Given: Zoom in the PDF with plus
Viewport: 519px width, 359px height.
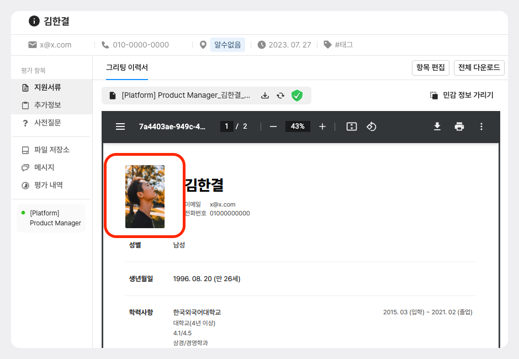Looking at the screenshot, I should click(322, 126).
